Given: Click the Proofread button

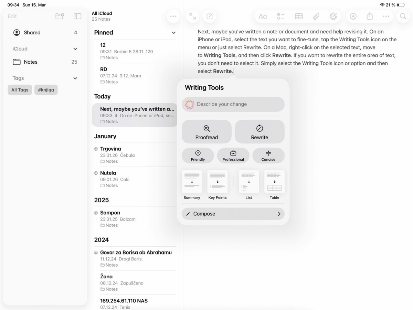Looking at the screenshot, I should tap(206, 132).
